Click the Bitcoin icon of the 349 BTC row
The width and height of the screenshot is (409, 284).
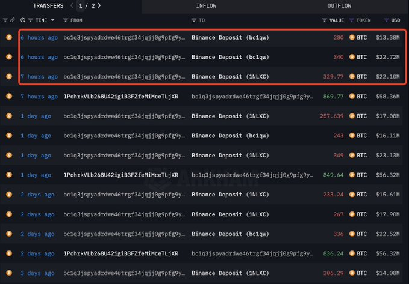pos(9,156)
